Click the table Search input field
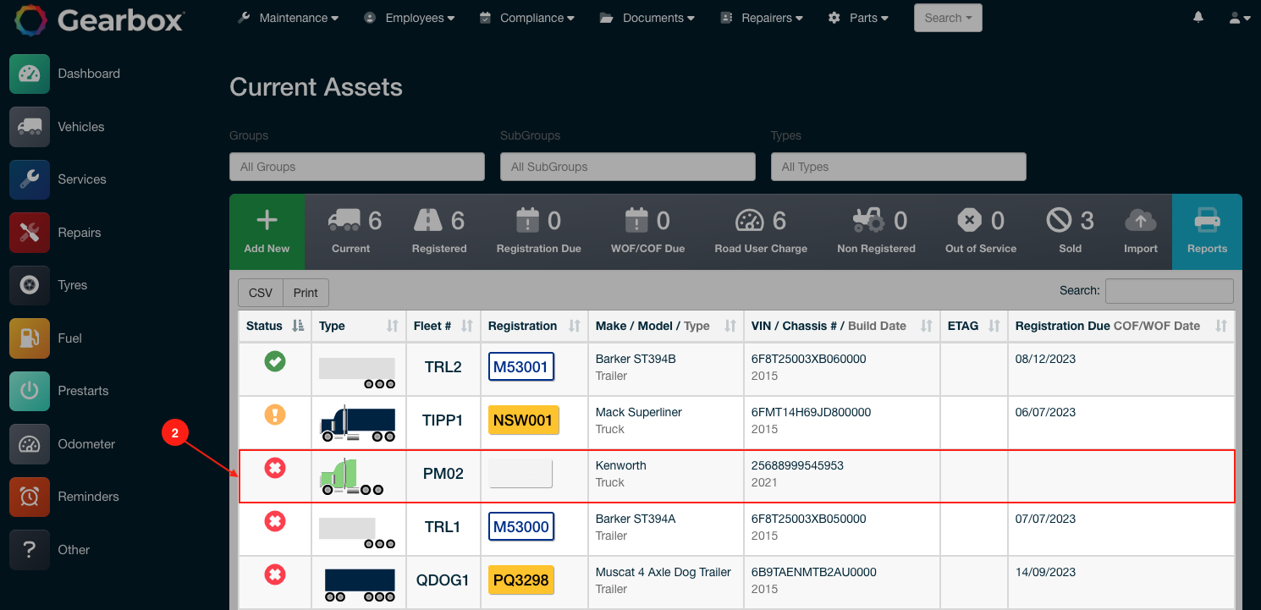This screenshot has height=610, width=1261. click(x=1169, y=291)
